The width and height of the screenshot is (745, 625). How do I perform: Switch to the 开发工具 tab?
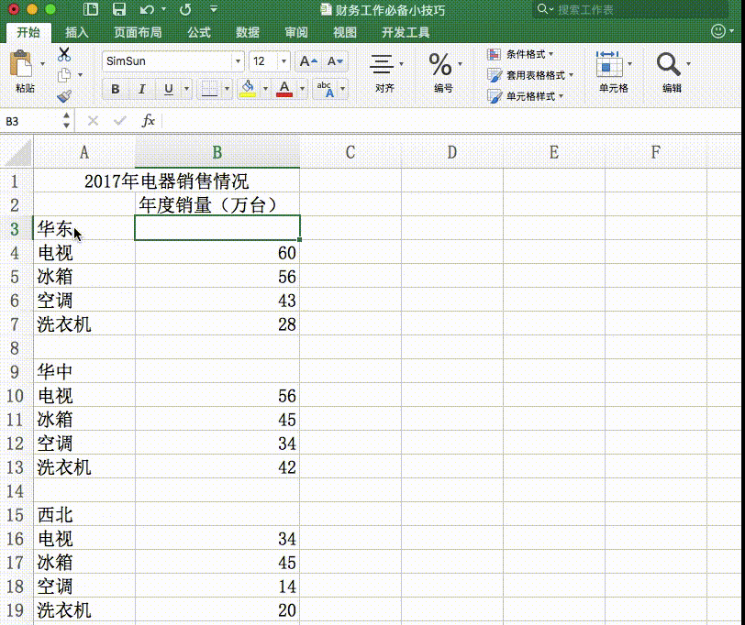coord(406,32)
